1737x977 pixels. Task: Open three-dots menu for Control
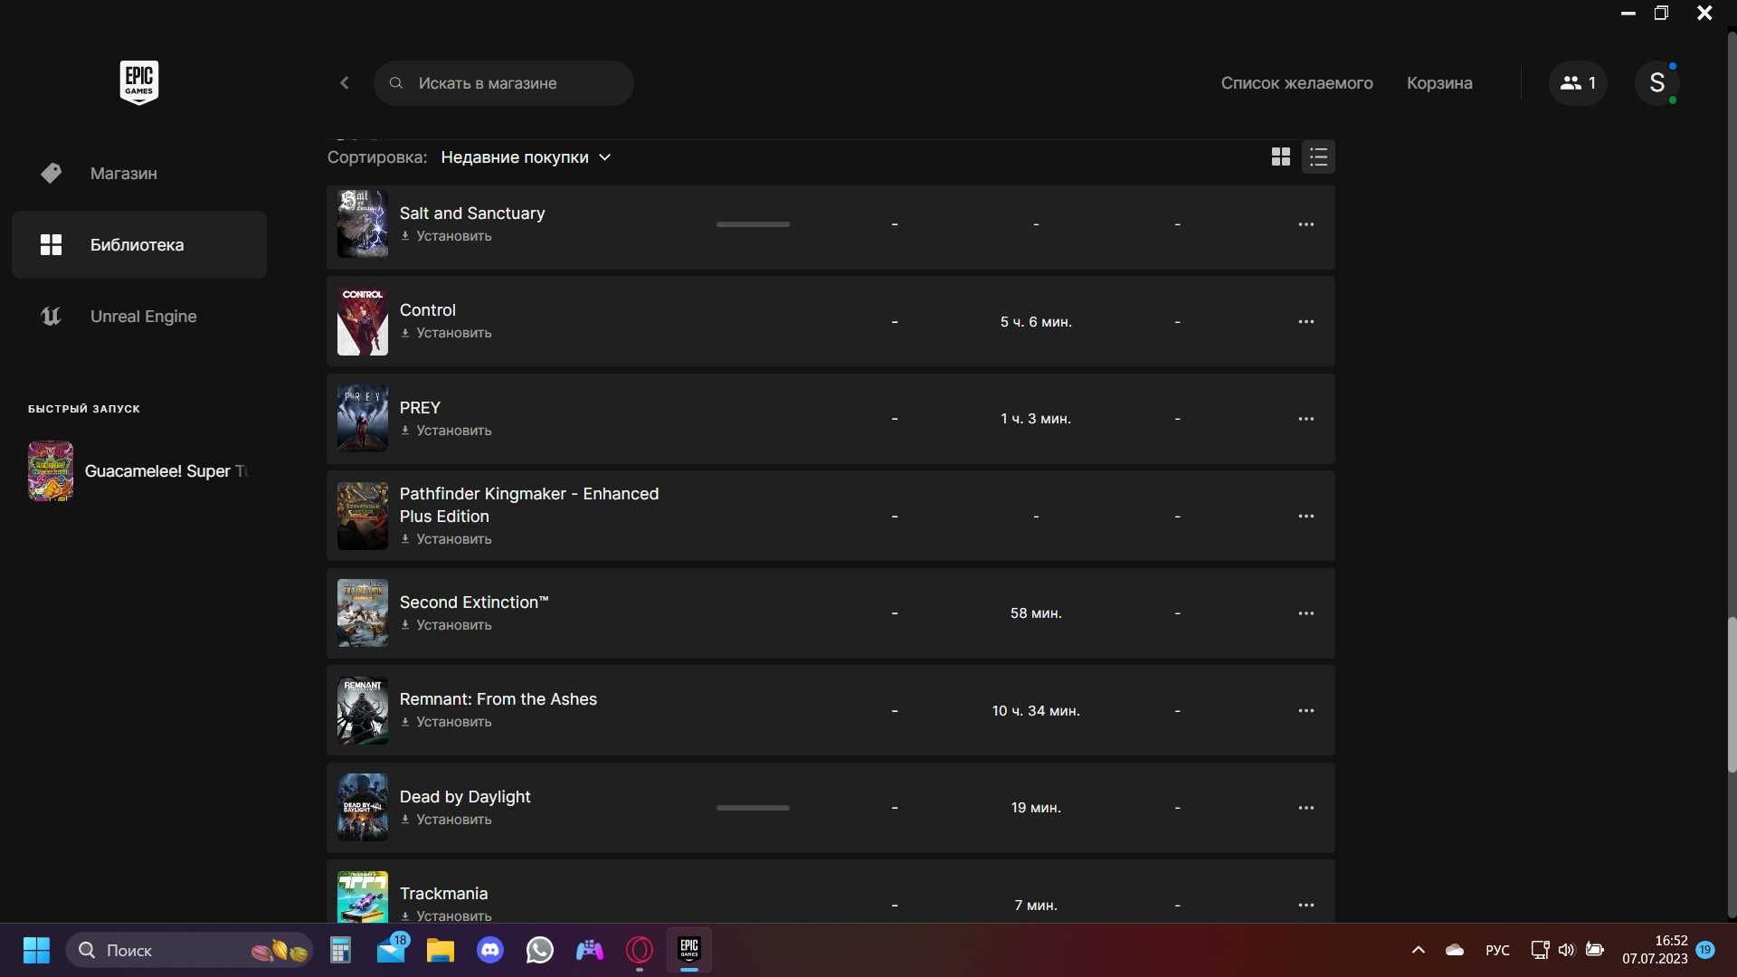[1306, 322]
